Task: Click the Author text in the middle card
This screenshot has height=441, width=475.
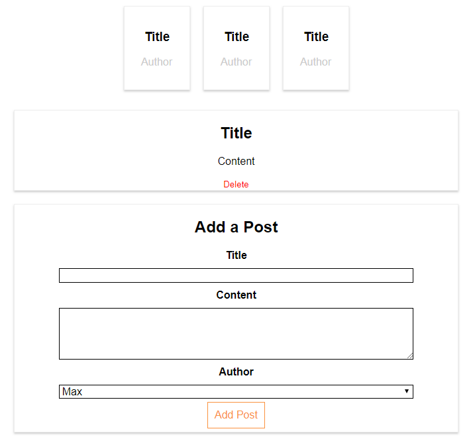Action: [x=237, y=62]
